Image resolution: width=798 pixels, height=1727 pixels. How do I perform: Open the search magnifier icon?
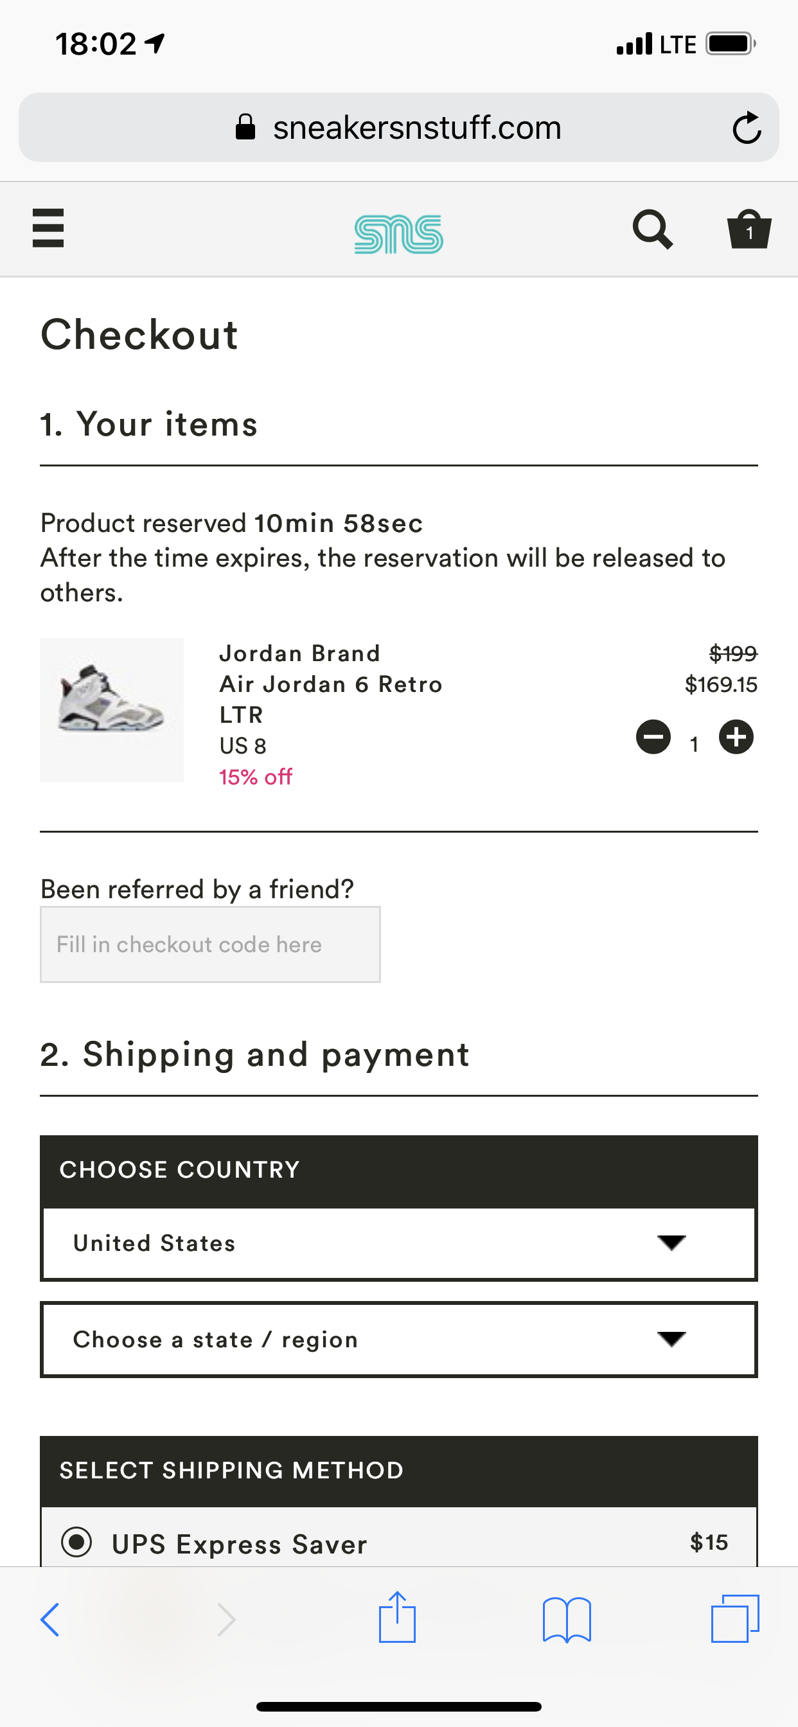(x=653, y=230)
